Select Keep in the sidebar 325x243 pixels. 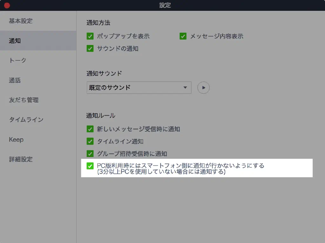point(16,140)
